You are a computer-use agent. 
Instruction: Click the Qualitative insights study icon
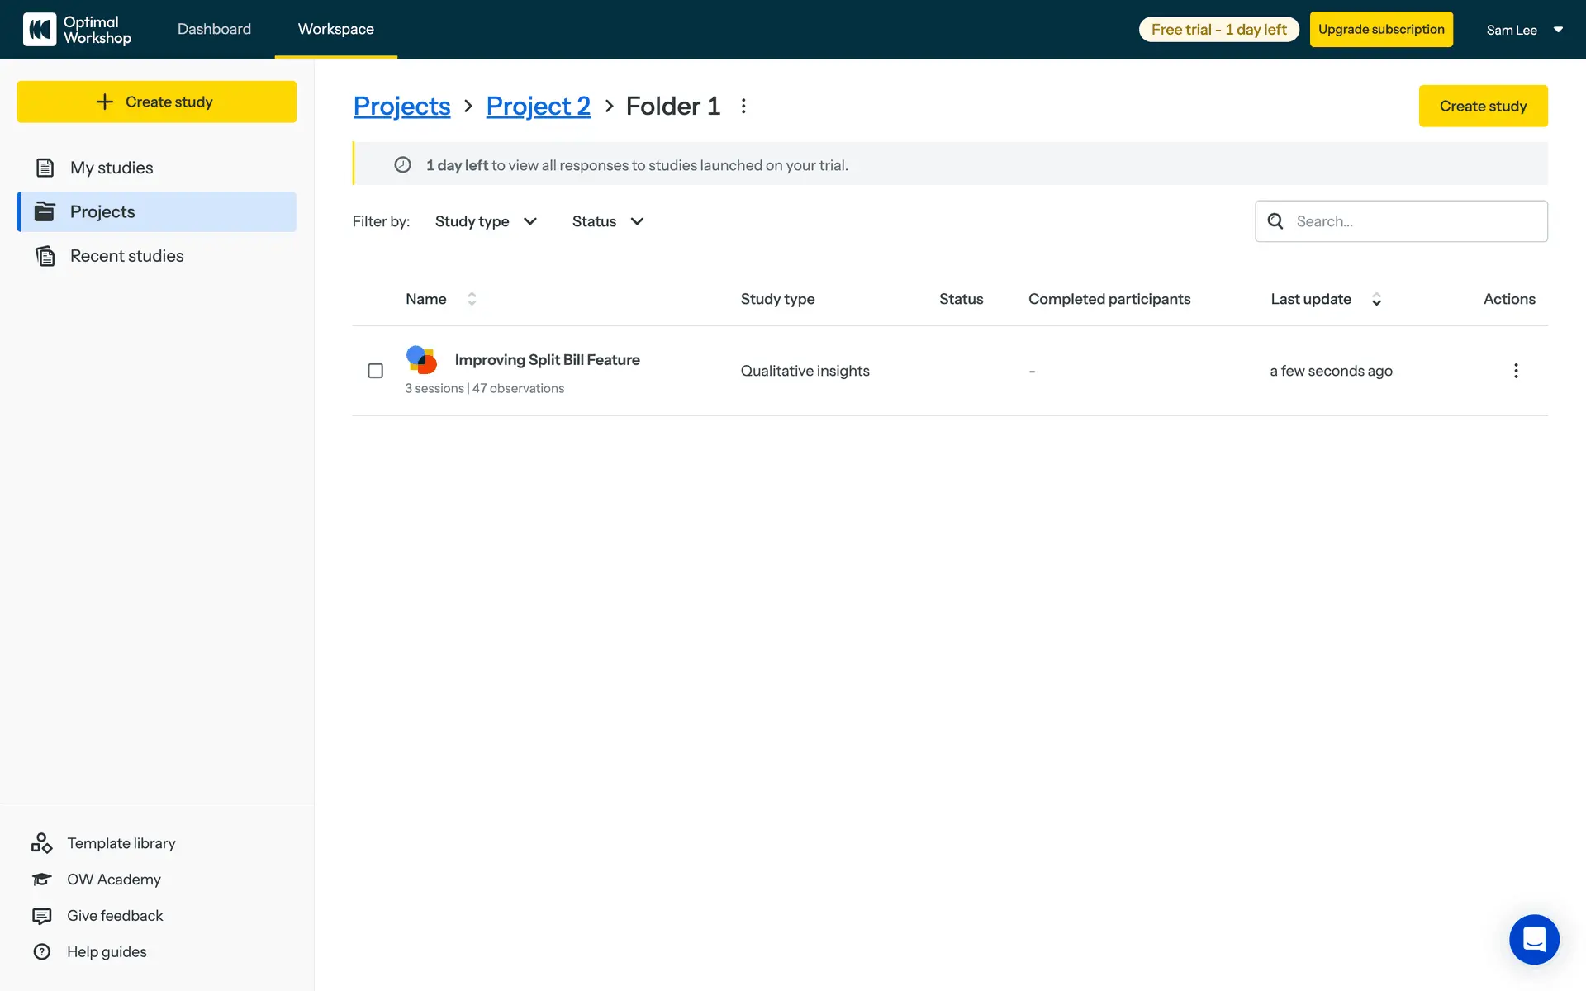click(421, 360)
